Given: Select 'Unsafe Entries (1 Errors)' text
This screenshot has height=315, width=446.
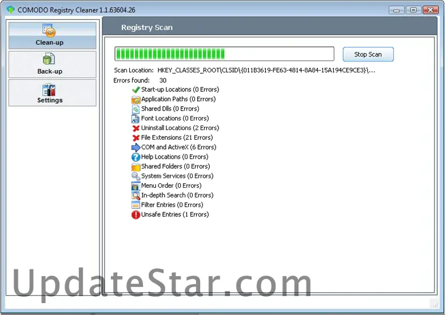Looking at the screenshot, I should (x=175, y=215).
